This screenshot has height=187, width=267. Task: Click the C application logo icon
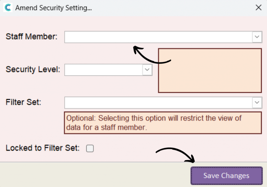pos(8,8)
